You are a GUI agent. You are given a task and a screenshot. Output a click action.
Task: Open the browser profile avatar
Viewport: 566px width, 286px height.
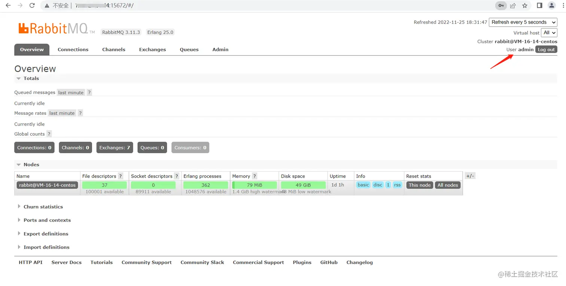pos(551,6)
